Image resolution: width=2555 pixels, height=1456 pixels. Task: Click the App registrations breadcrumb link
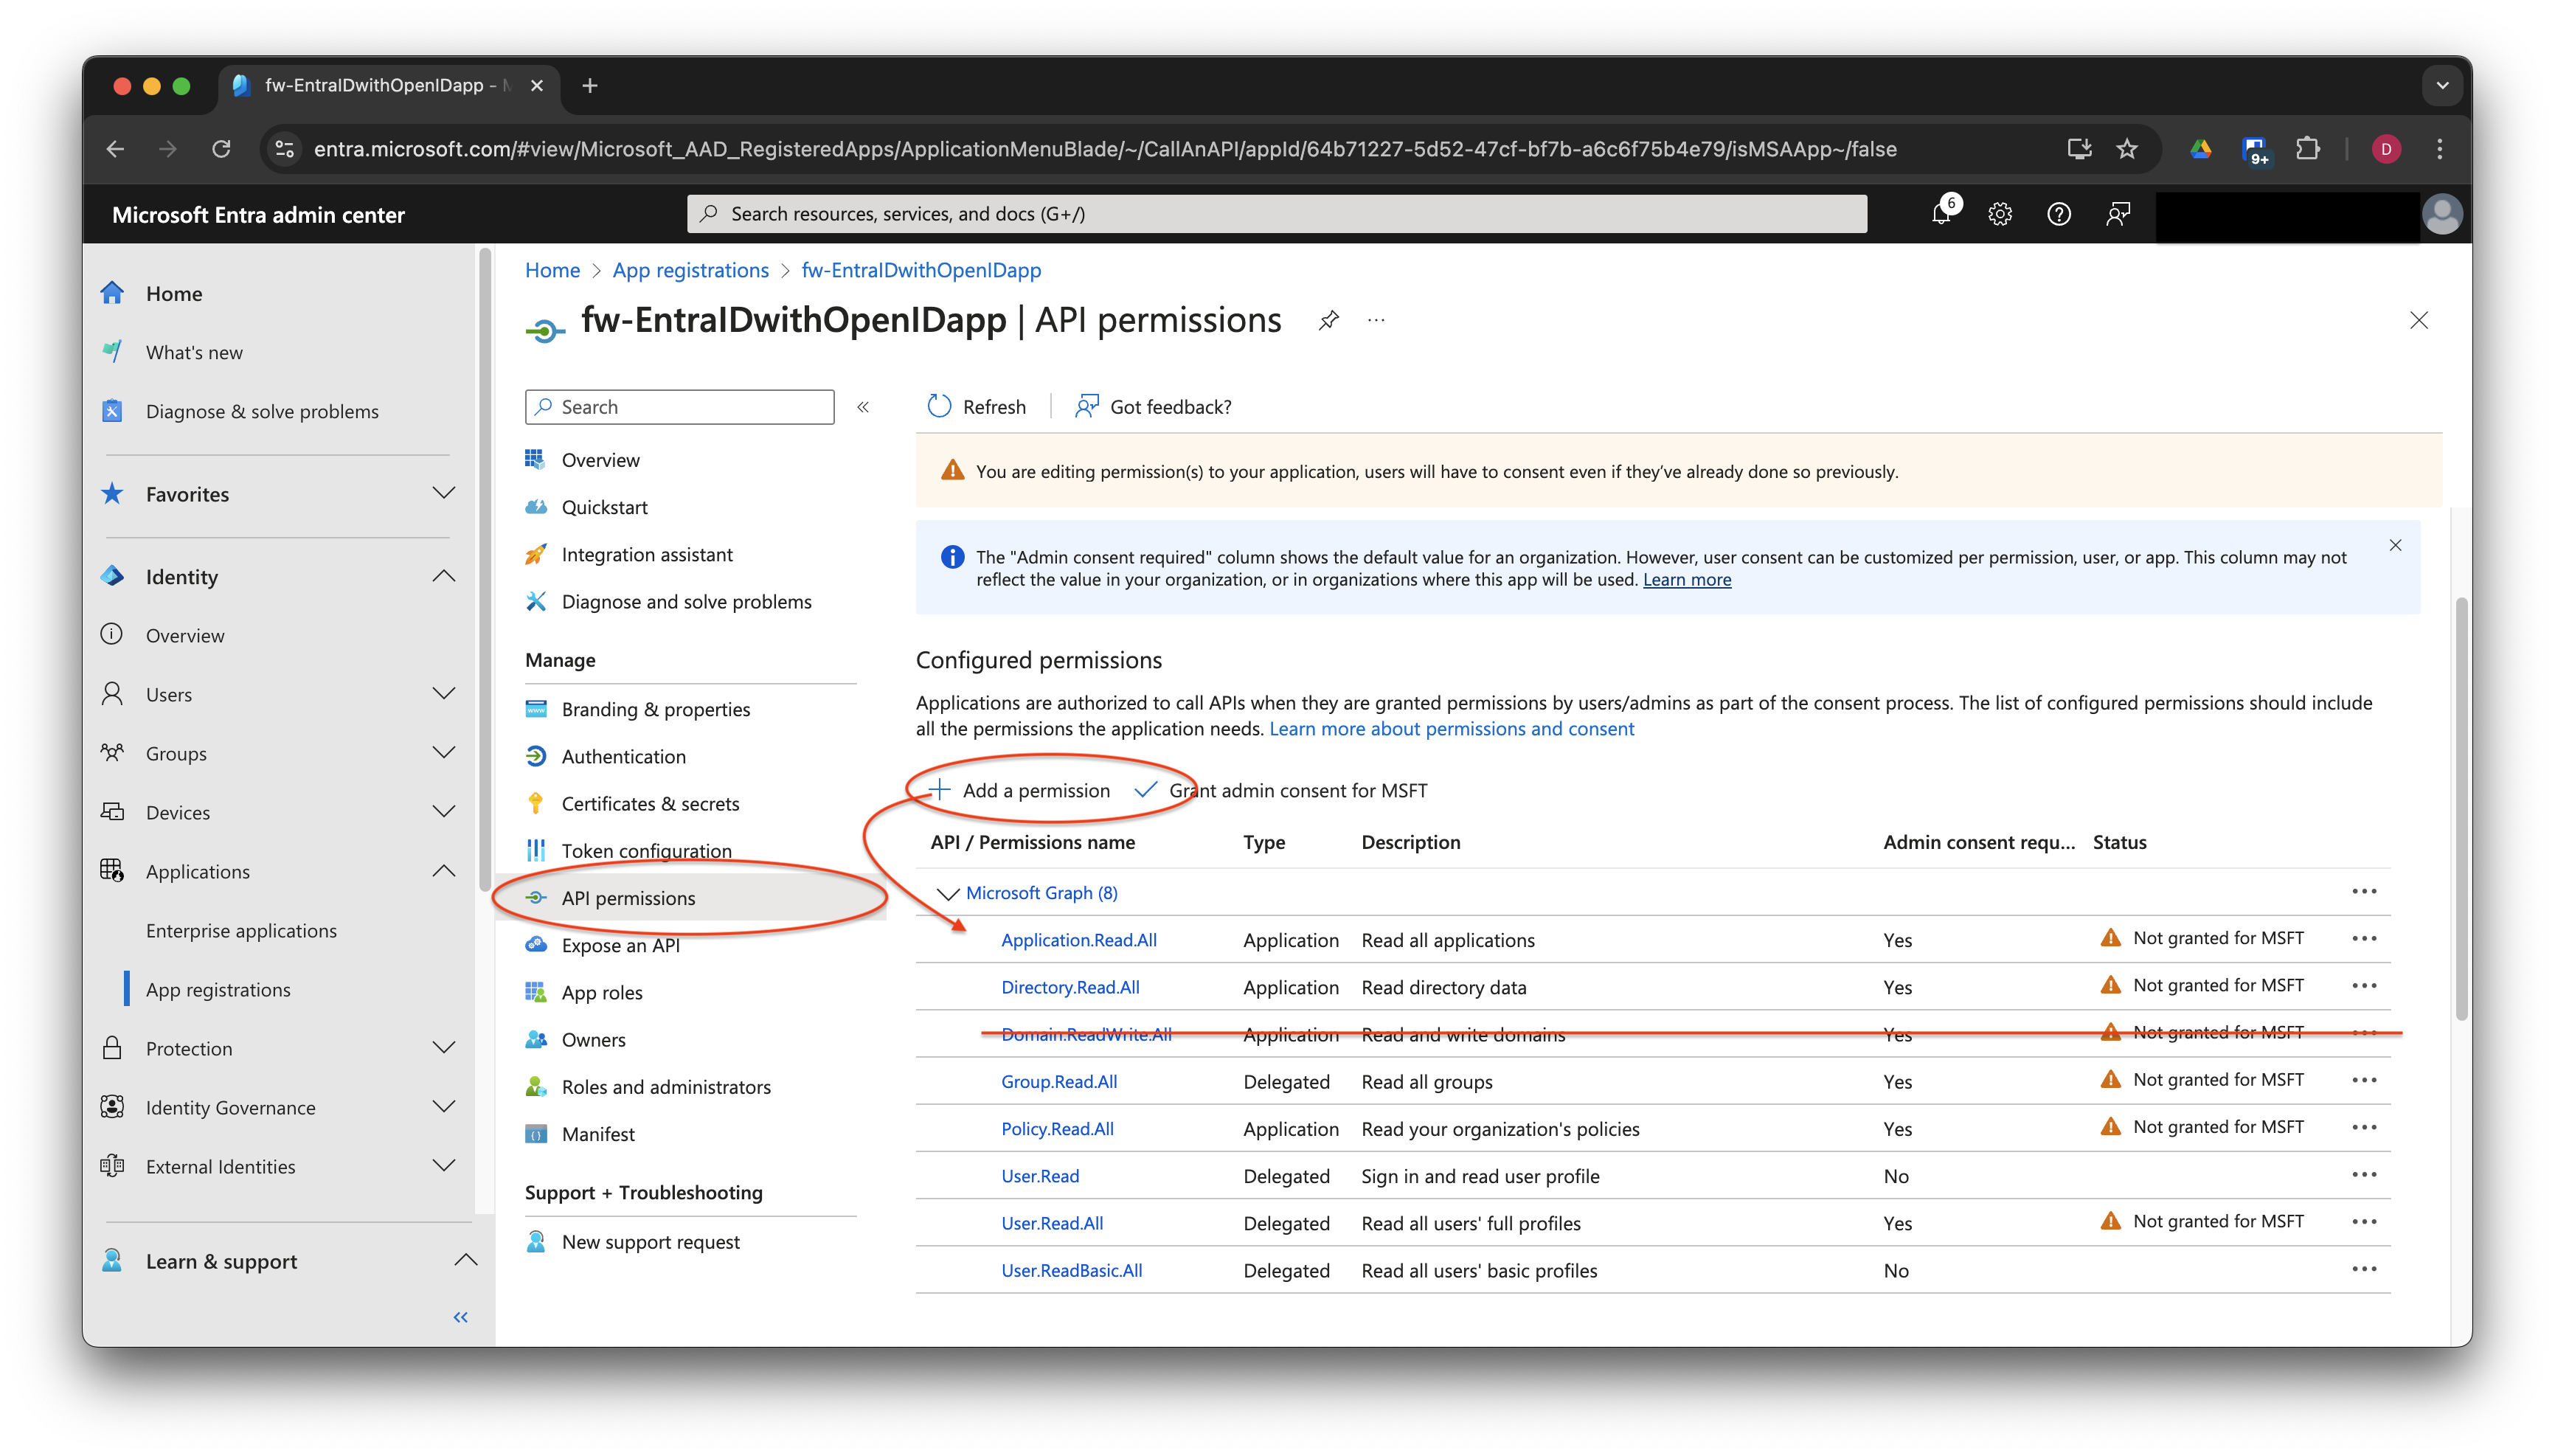tap(690, 270)
